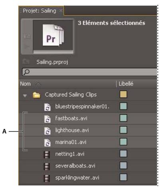The image size is (161, 187).
Task: Click the Libellé column header
Action: 126,84
